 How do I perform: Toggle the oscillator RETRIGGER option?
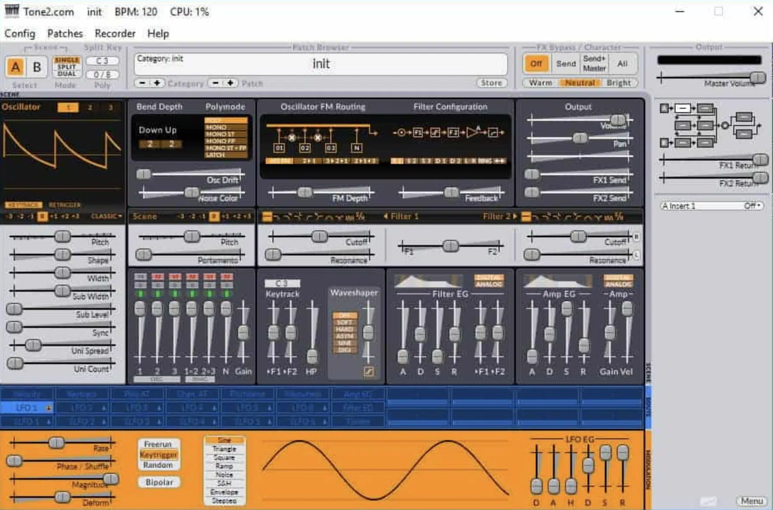pyautogui.click(x=65, y=205)
